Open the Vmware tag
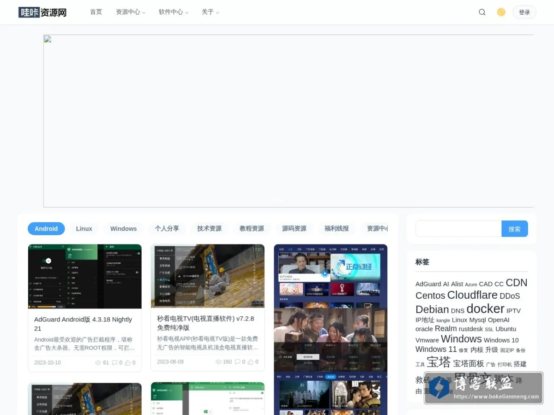The image size is (554, 415). click(427, 340)
